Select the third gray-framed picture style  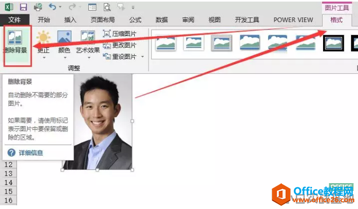[x=222, y=43]
